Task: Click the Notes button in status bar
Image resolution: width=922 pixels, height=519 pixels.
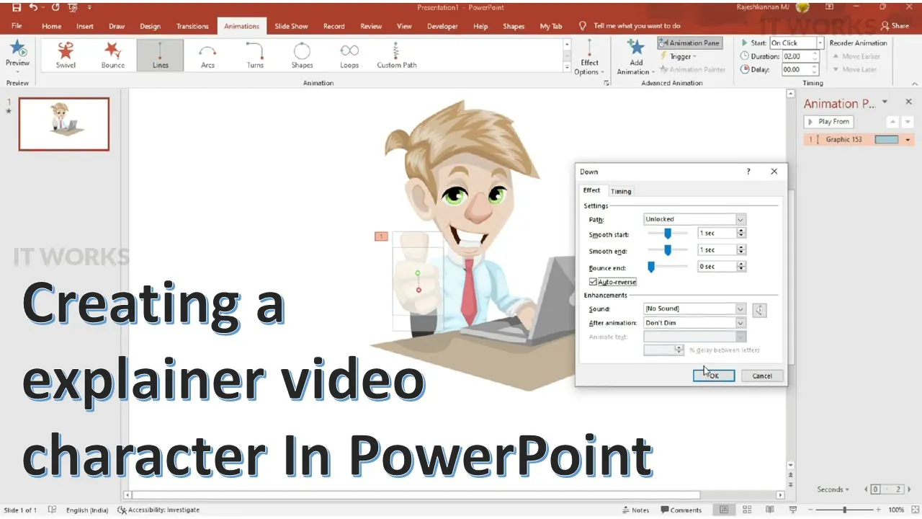Action: [635, 510]
